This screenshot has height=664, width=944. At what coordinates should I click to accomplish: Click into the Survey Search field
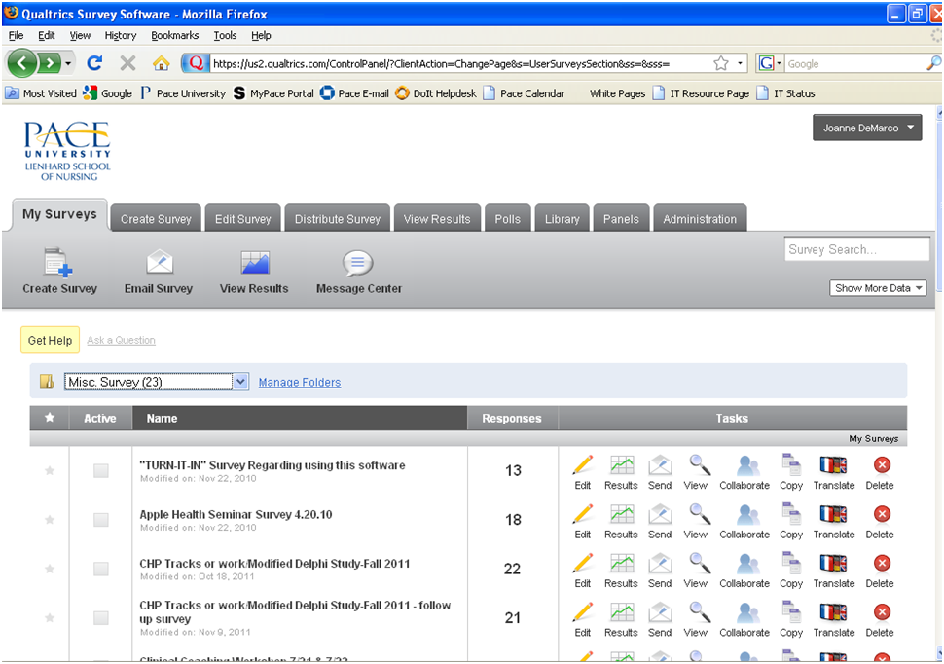pyautogui.click(x=855, y=249)
